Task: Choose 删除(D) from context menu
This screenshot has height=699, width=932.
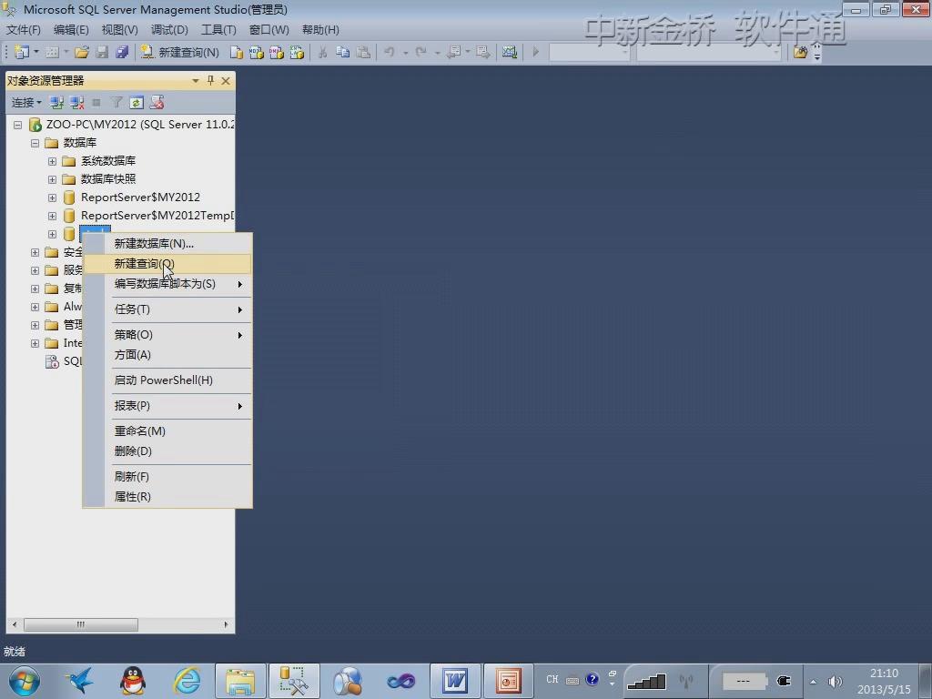Action: (167, 451)
